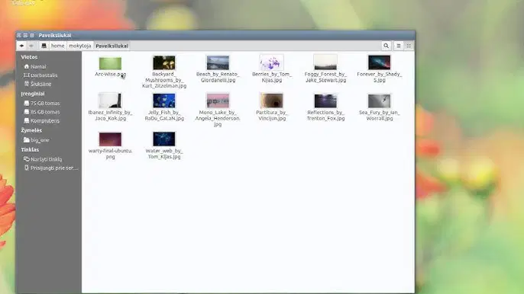Select Berries_by_Tom_Kijas.jpg thumbnail
This screenshot has height=294, width=524.
point(272,62)
